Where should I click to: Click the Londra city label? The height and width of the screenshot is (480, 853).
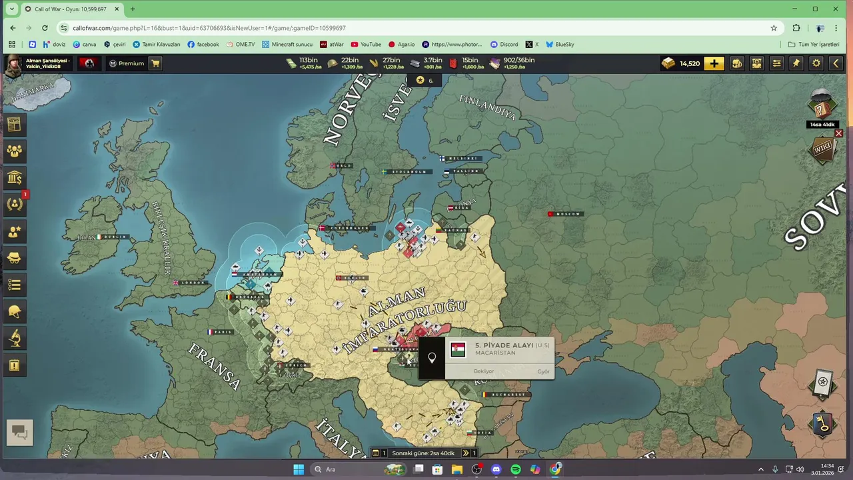[191, 283]
